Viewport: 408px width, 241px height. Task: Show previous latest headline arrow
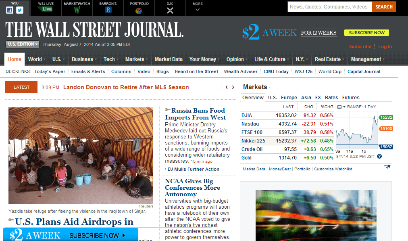(x=227, y=87)
